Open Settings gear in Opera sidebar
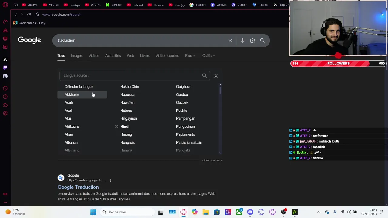The height and width of the screenshot is (218, 388). (5, 113)
